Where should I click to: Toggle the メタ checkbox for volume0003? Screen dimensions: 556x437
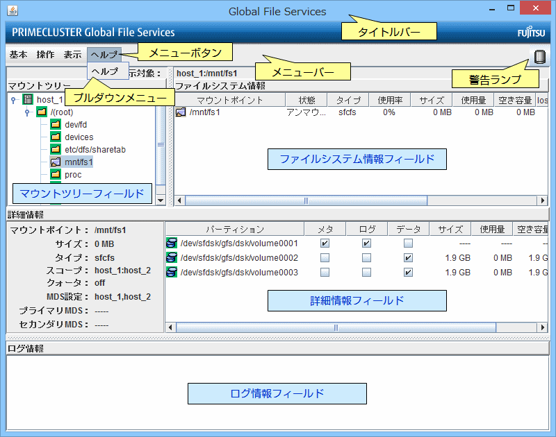[325, 272]
